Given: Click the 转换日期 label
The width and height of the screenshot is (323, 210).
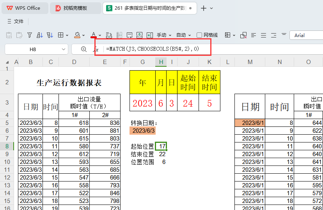Looking at the screenshot, I should [144, 123].
